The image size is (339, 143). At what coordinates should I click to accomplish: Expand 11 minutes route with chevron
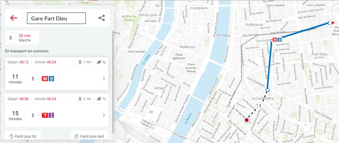point(104,78)
